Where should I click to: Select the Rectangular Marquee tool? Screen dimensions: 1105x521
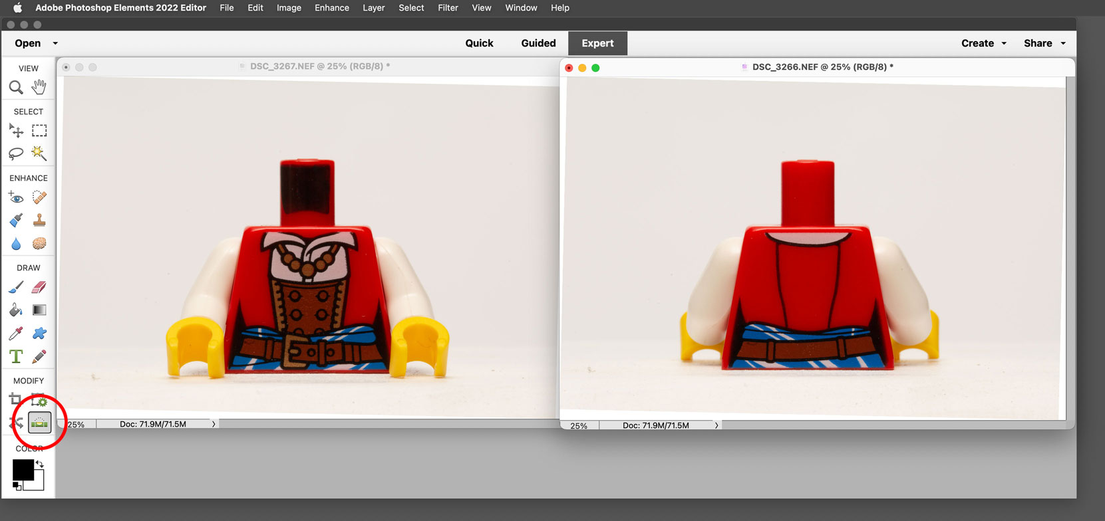point(39,131)
